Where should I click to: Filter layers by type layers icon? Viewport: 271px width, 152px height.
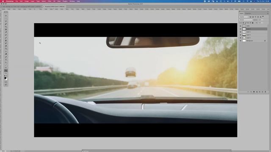point(255,17)
